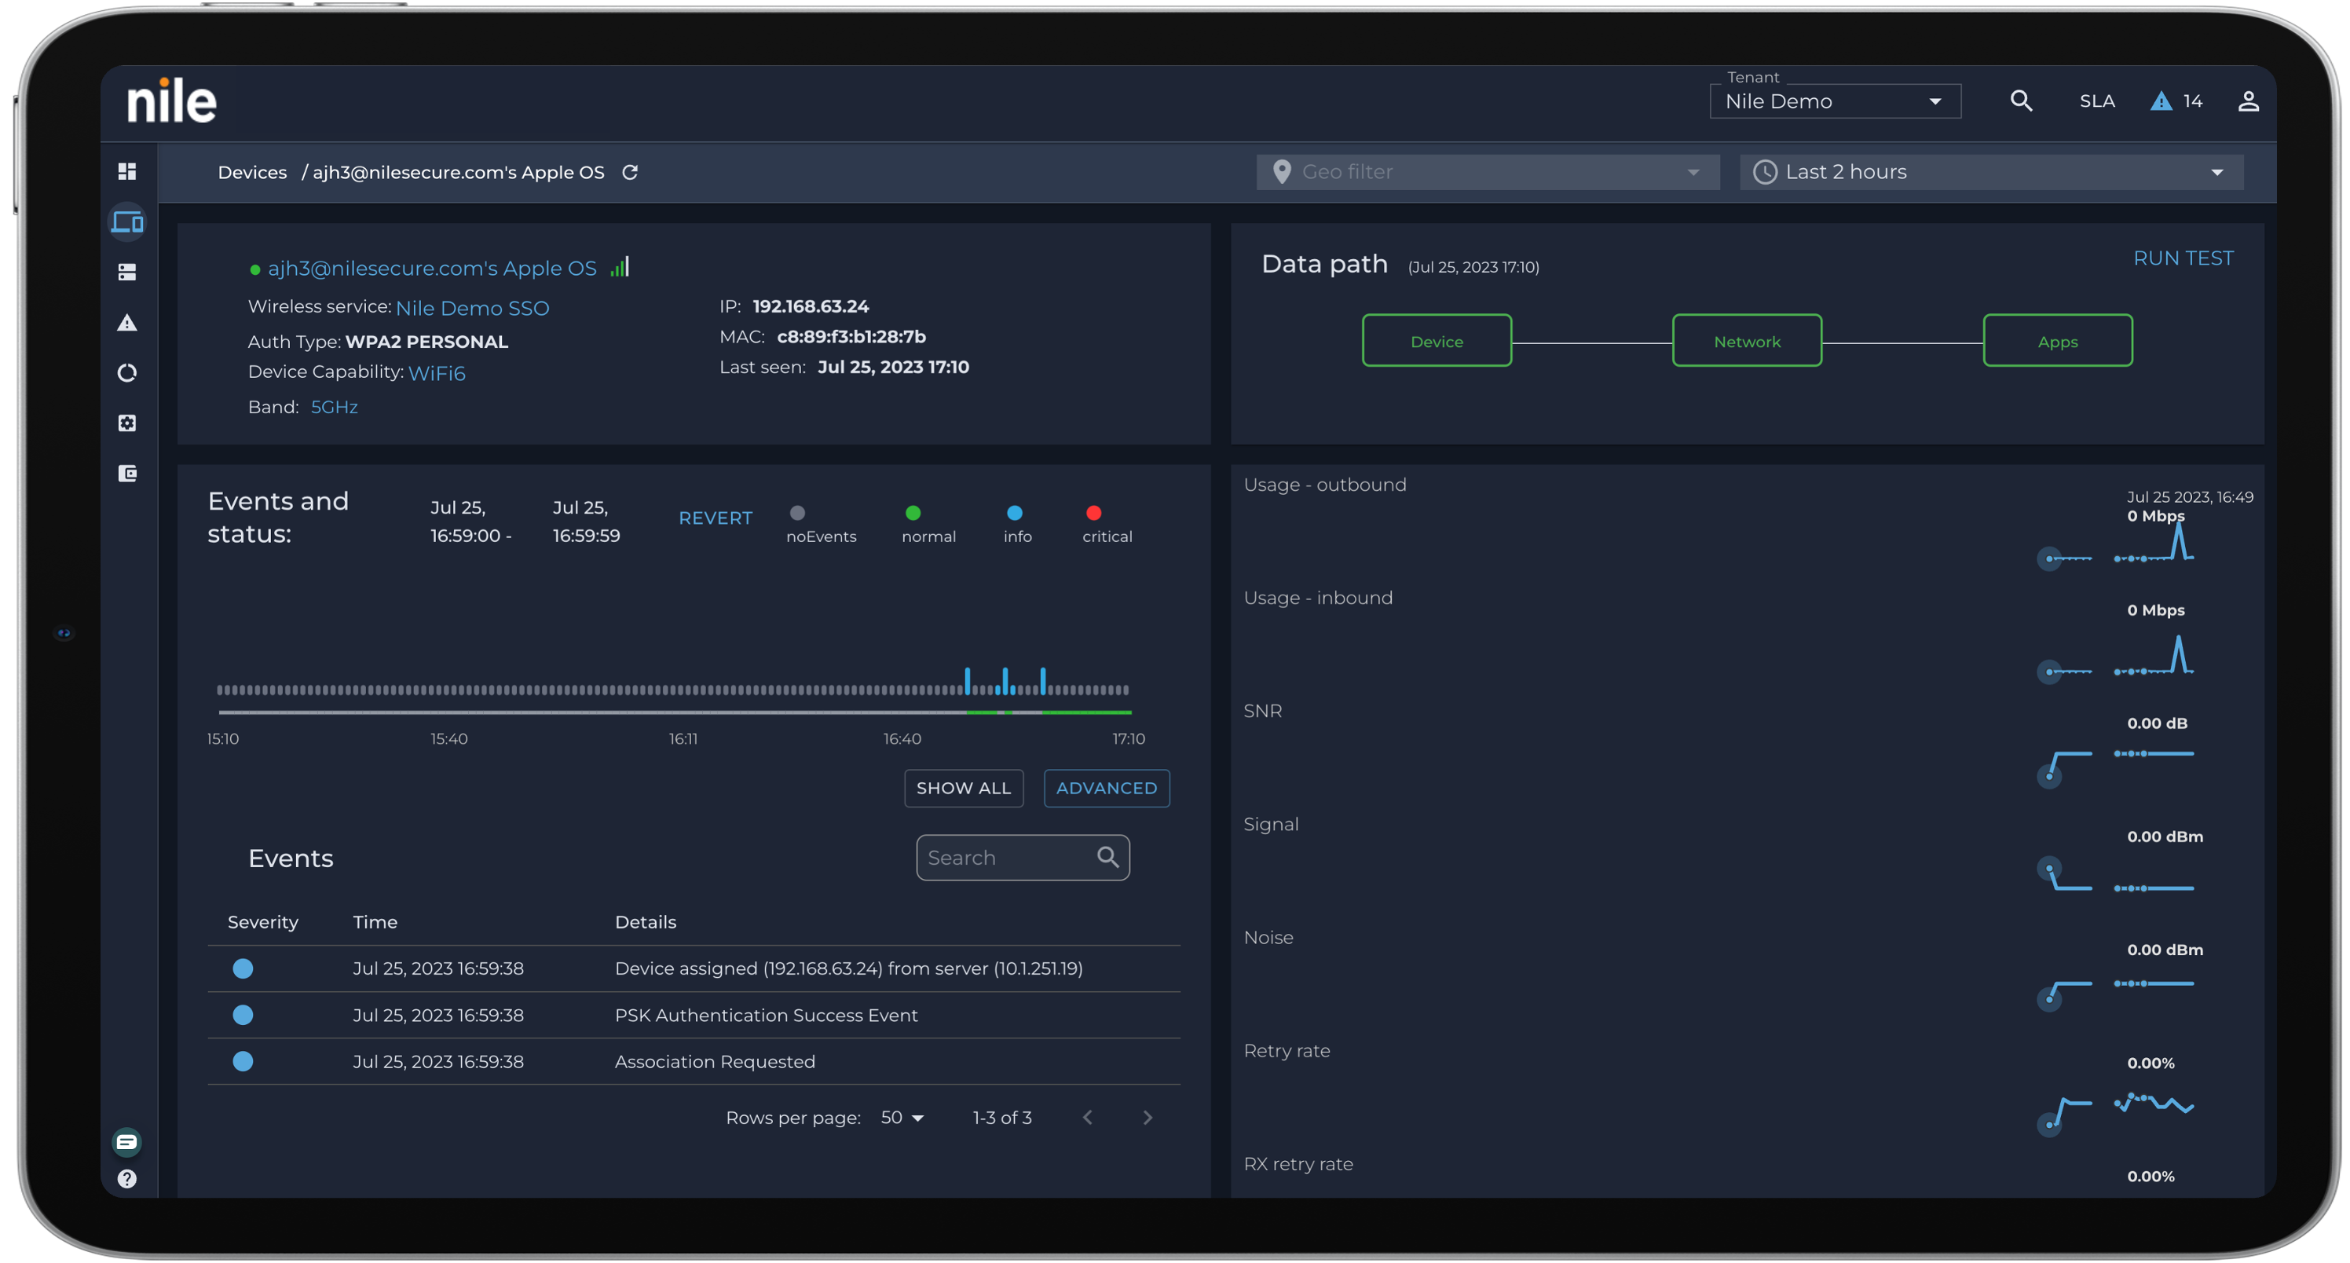Image resolution: width=2350 pixels, height=1263 pixels.
Task: Sort events by Severity column header
Action: click(x=263, y=921)
